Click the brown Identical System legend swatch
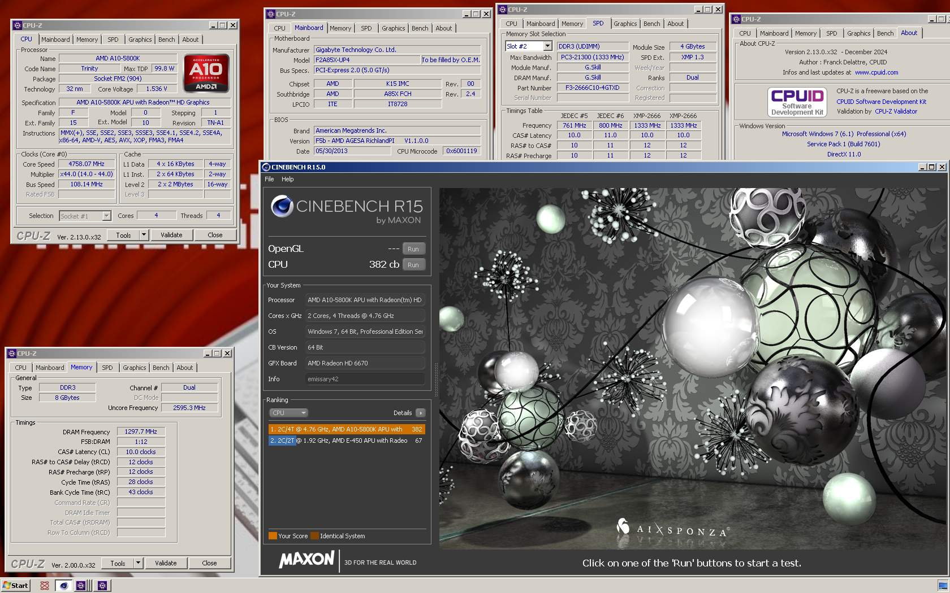The image size is (950, 593). 314,536
